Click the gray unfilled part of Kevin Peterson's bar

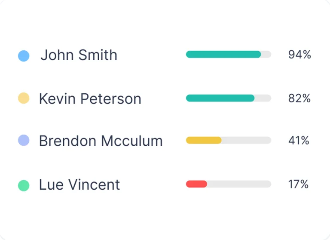[x=263, y=98]
